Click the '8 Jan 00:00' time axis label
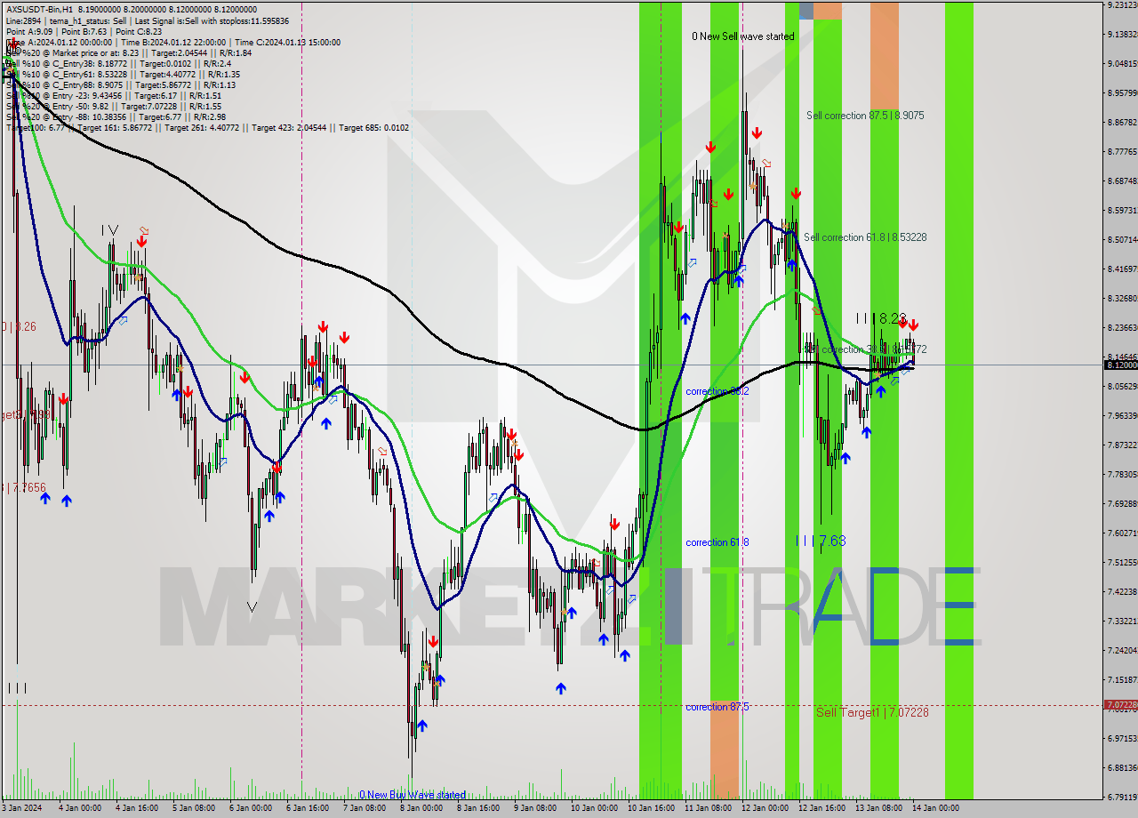Viewport: 1138px width, 818px height. coord(421,808)
